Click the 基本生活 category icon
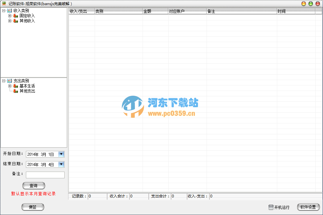 tap(15, 86)
